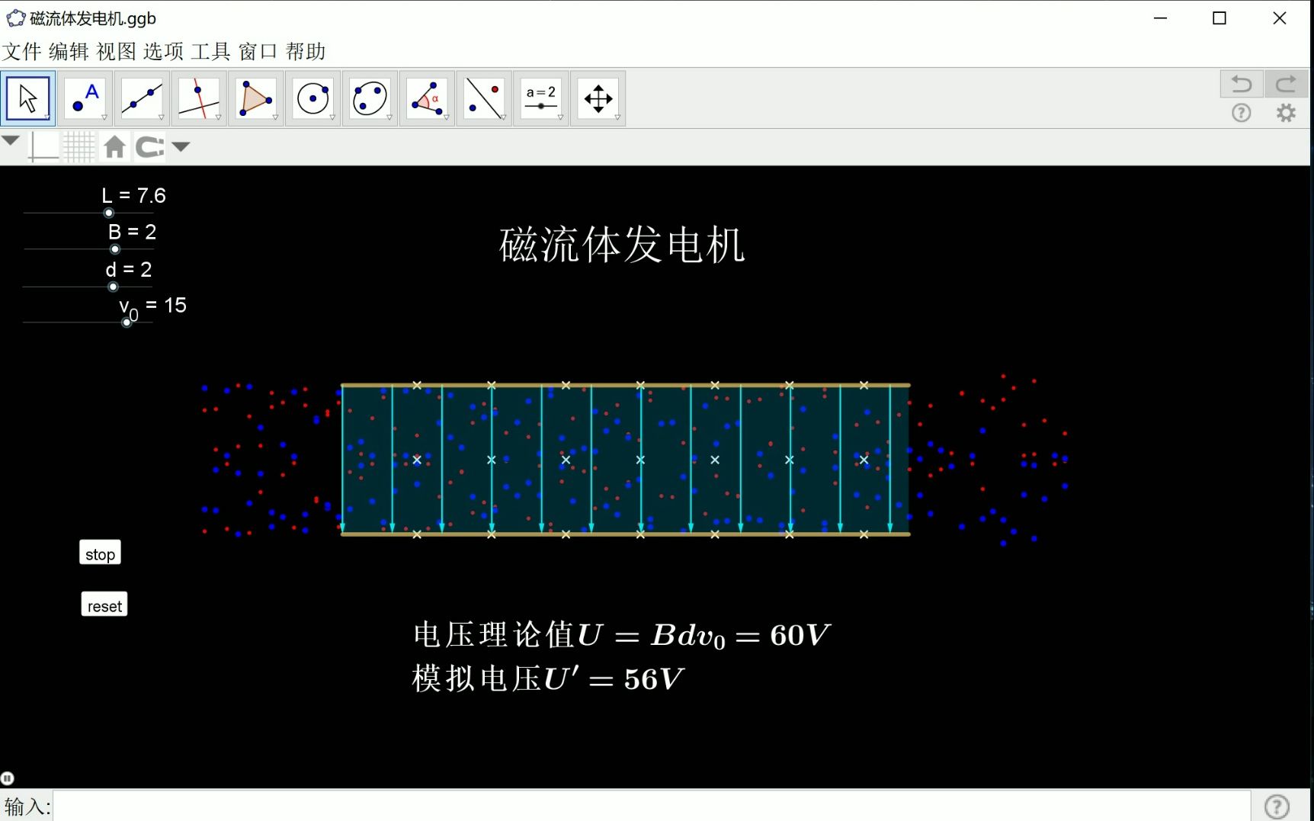Click the stop button
The width and height of the screenshot is (1314, 821).
pyautogui.click(x=100, y=553)
